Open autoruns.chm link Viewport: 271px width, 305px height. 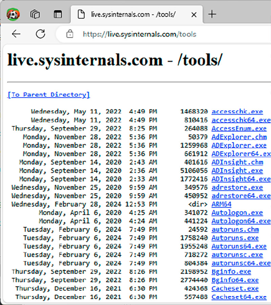click(x=235, y=230)
